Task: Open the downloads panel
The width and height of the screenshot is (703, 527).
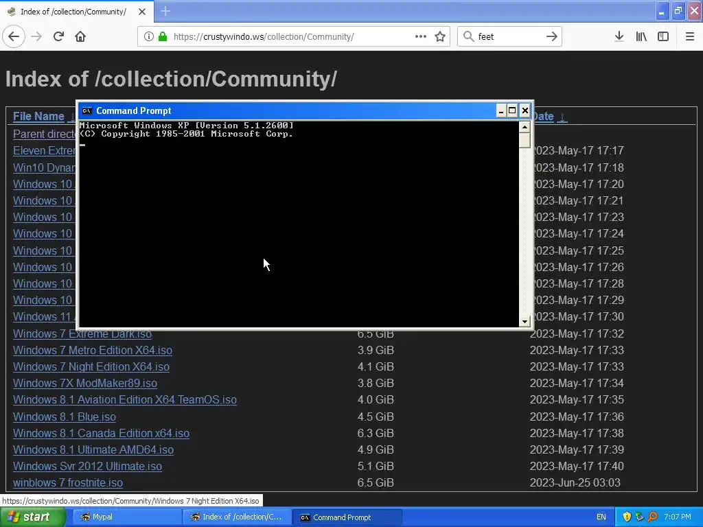Action: [x=619, y=36]
